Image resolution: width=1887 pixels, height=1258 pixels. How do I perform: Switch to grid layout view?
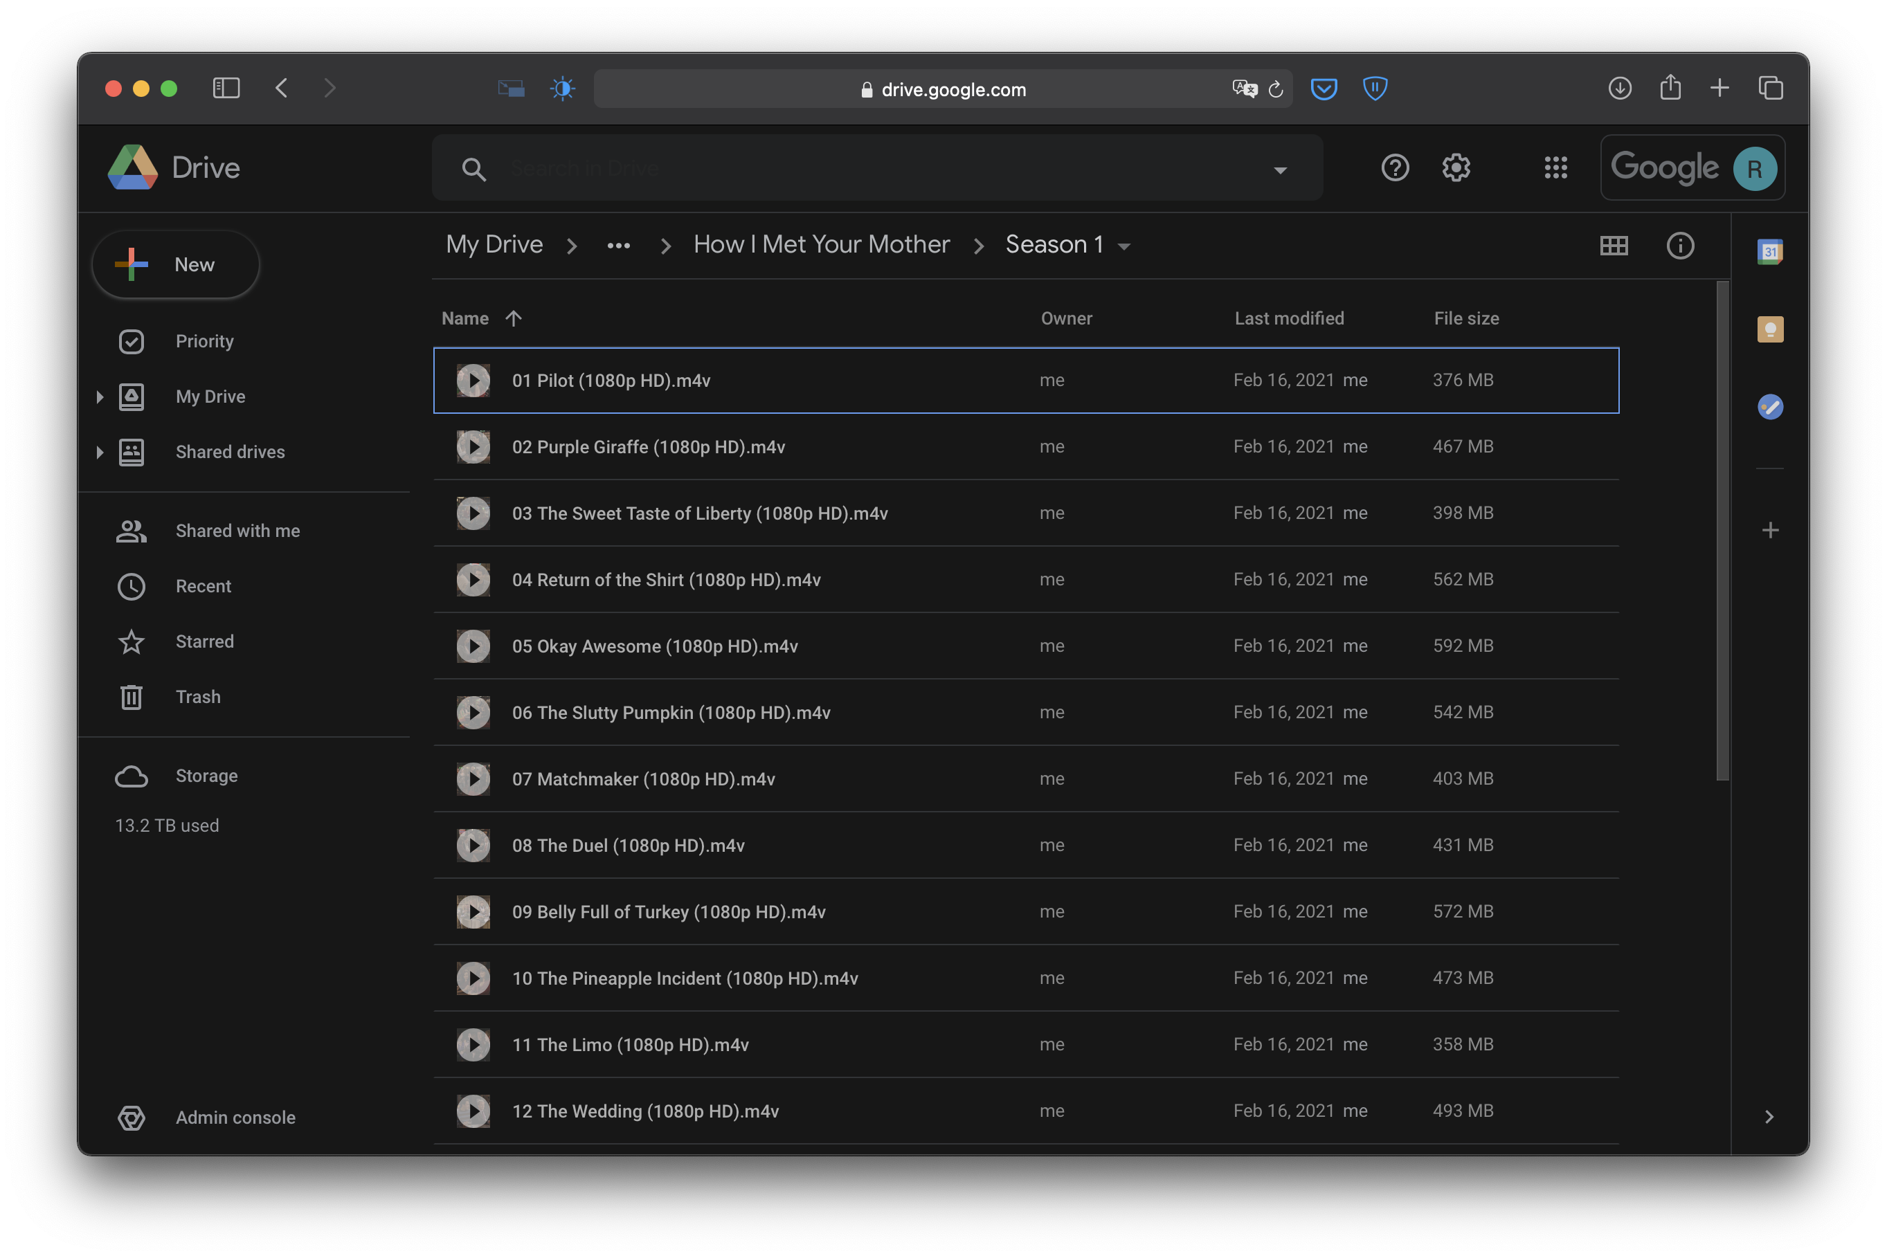[x=1614, y=246]
